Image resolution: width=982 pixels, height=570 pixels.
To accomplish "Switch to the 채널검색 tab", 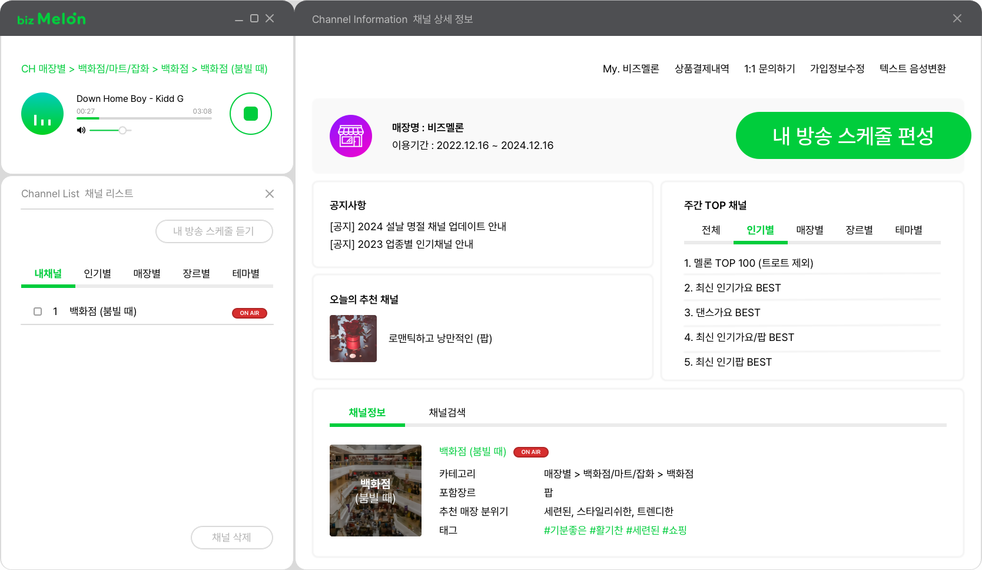I will [447, 413].
